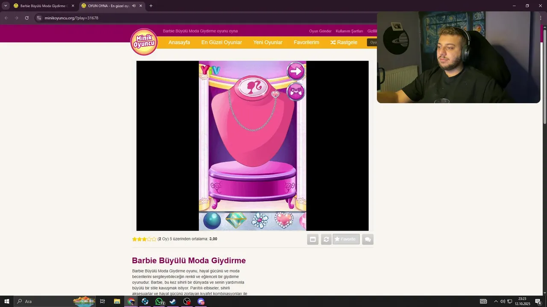The image size is (547, 307).
Task: Click the small heart charm on necklace
Action: (x=276, y=94)
